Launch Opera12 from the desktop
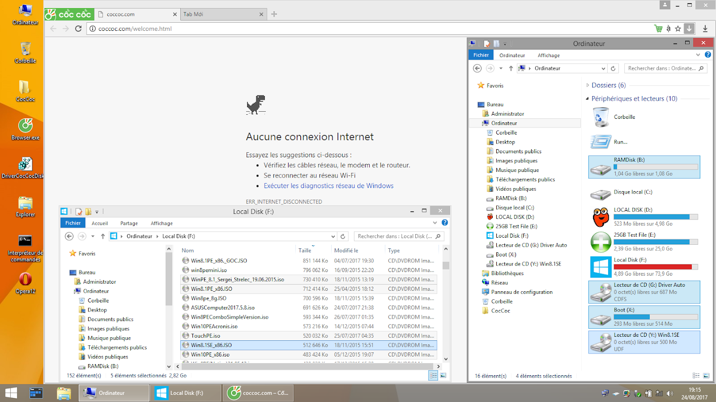Image resolution: width=716 pixels, height=402 pixels. pos(25,283)
